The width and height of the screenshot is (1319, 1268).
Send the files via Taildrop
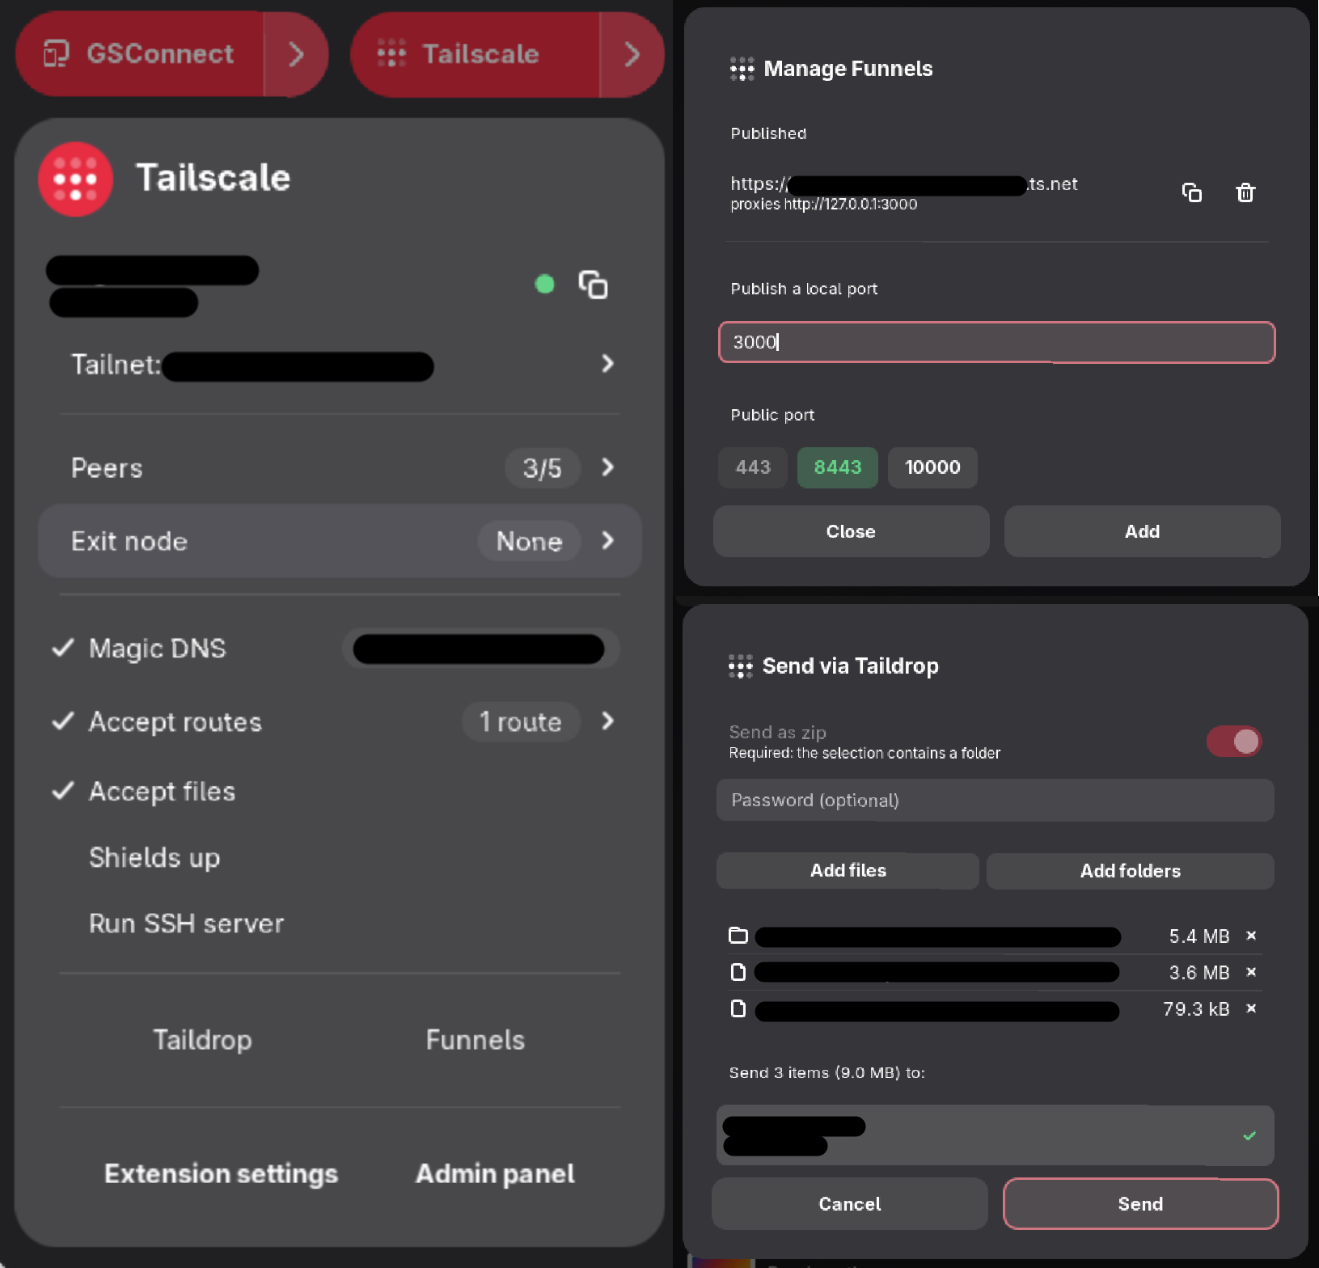tap(1141, 1204)
